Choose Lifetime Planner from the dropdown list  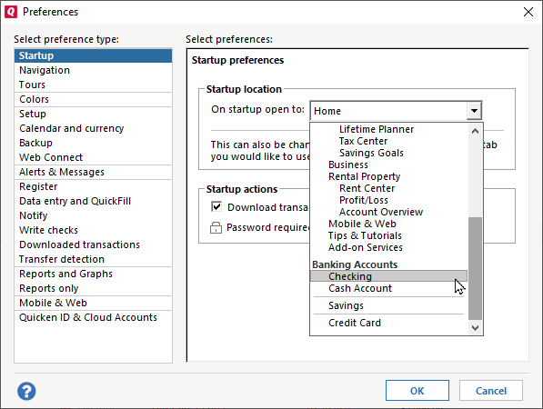click(x=377, y=129)
